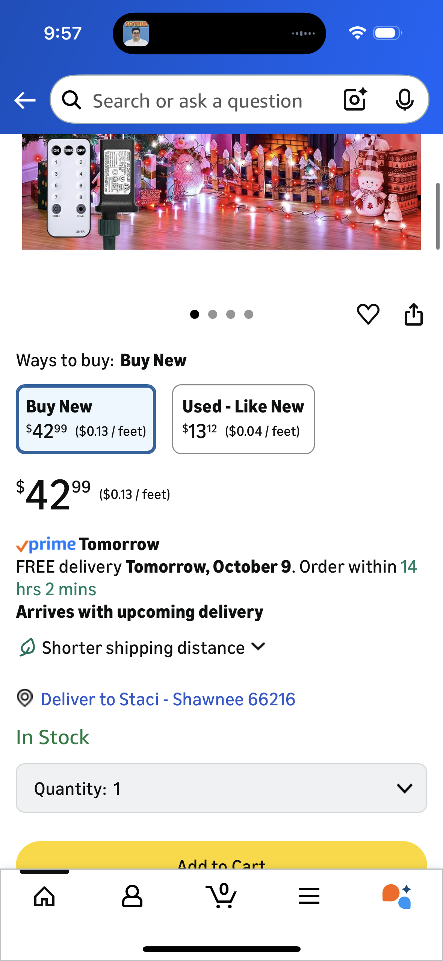Select the Buy New option
This screenshot has width=443, height=961.
pyautogui.click(x=86, y=419)
